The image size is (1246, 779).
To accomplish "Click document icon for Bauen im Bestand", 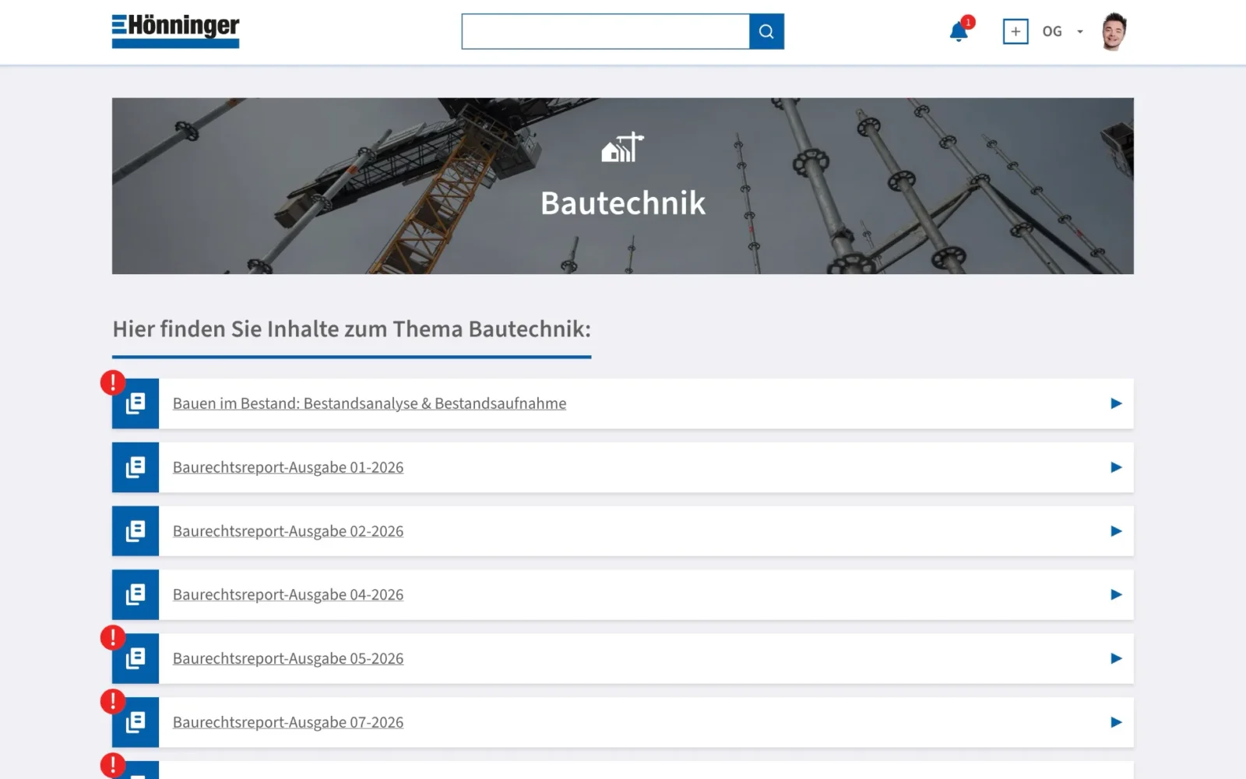I will click(x=136, y=404).
